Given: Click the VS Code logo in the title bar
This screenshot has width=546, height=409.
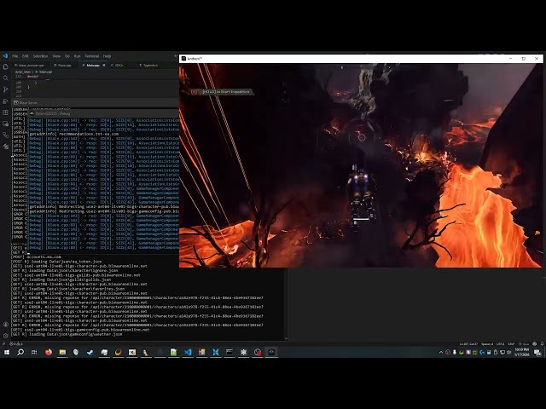Looking at the screenshot, I should pyautogui.click(x=5, y=56).
